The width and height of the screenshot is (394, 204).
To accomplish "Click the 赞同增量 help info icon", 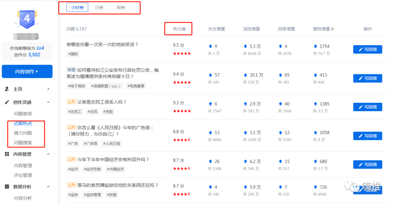I will [332, 29].
